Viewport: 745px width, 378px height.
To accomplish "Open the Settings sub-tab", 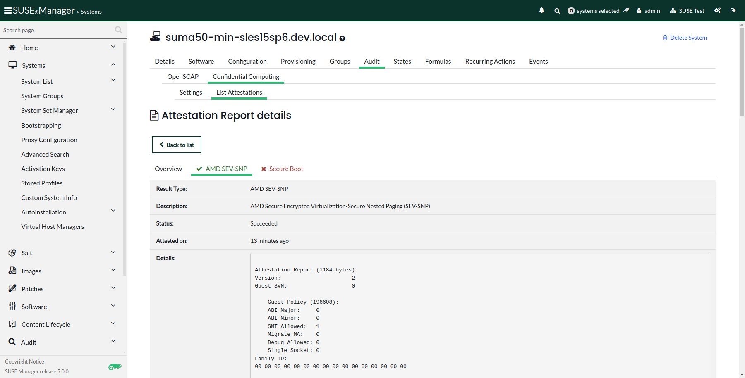I will 191,92.
